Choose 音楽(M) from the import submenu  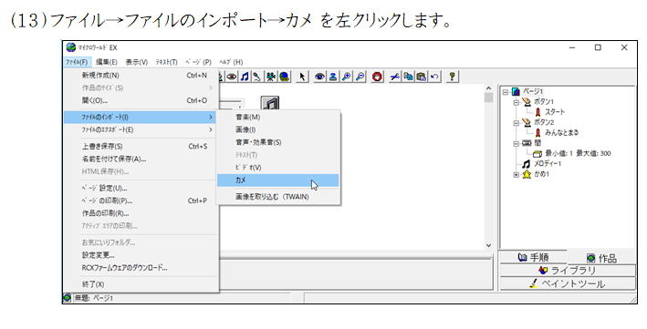click(278, 117)
